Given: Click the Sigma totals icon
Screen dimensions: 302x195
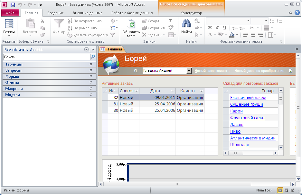Looking at the screenshot, I should tap(171, 21).
